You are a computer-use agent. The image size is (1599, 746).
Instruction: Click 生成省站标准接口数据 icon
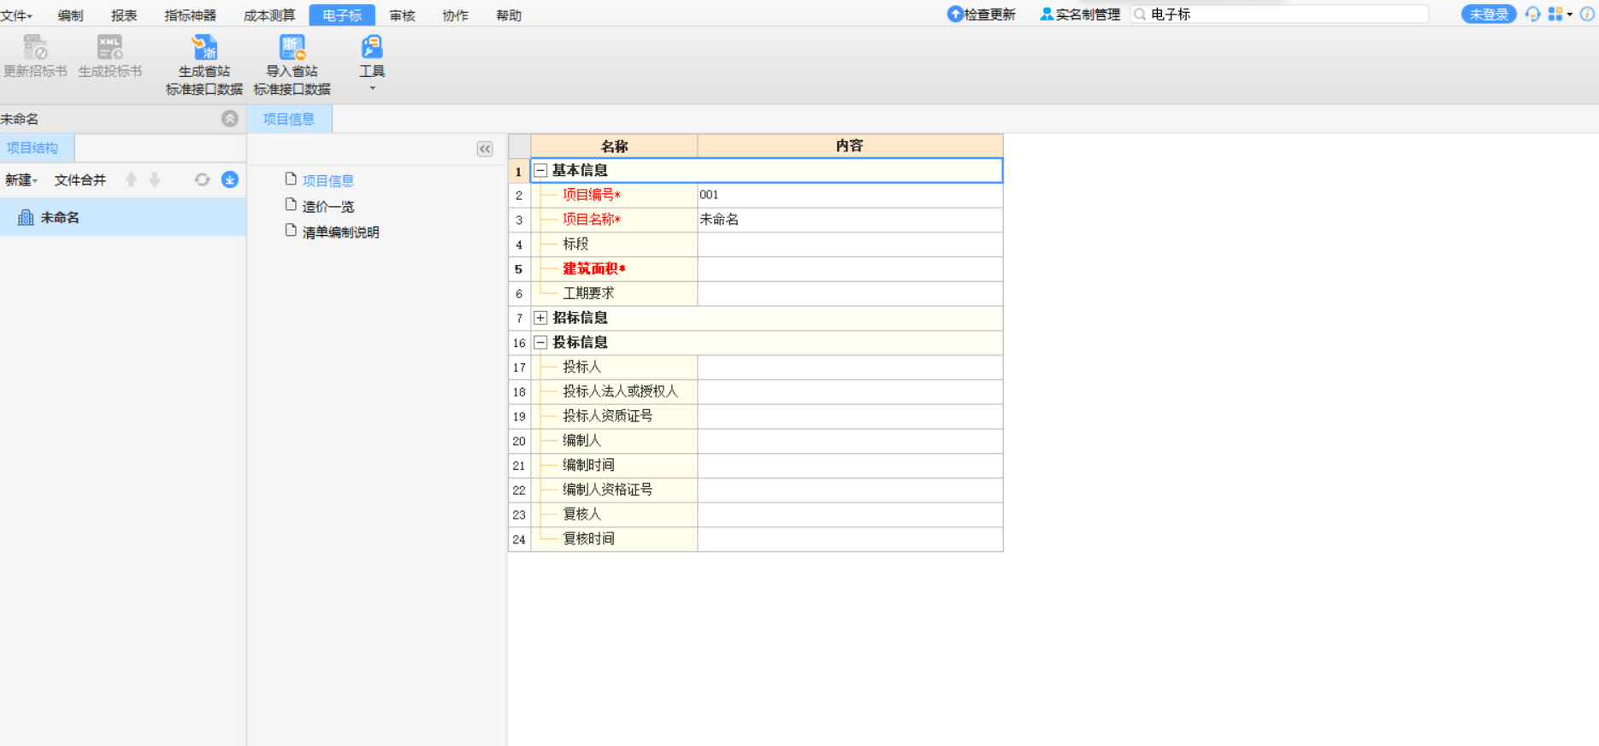click(x=204, y=47)
